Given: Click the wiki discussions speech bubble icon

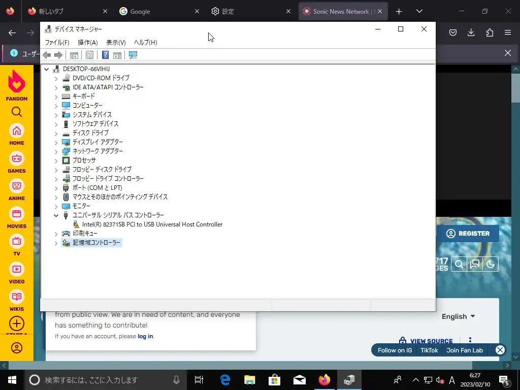Looking at the screenshot, I should 475,264.
